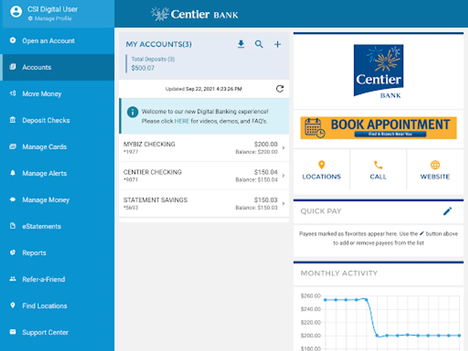
Task: Click the Total Deposits $500.07 amount
Action: [143, 68]
